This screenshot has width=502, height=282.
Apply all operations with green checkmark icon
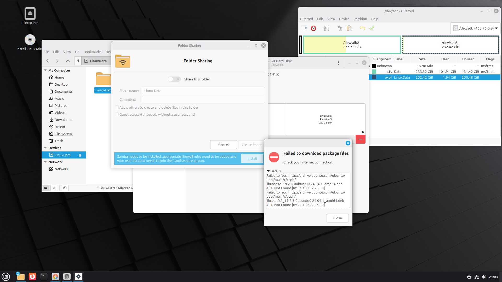tap(372, 28)
